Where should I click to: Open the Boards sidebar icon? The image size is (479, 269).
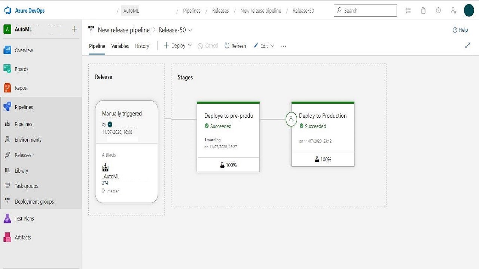7,69
